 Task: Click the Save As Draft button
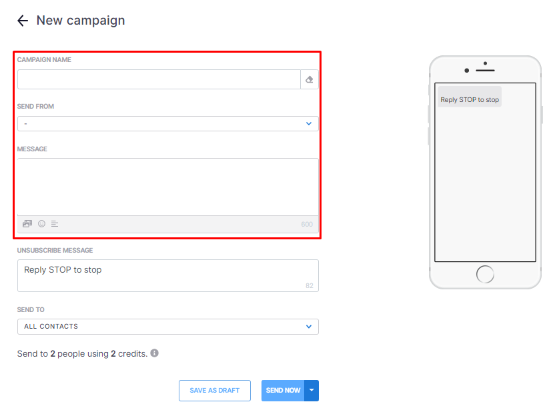[x=214, y=390]
